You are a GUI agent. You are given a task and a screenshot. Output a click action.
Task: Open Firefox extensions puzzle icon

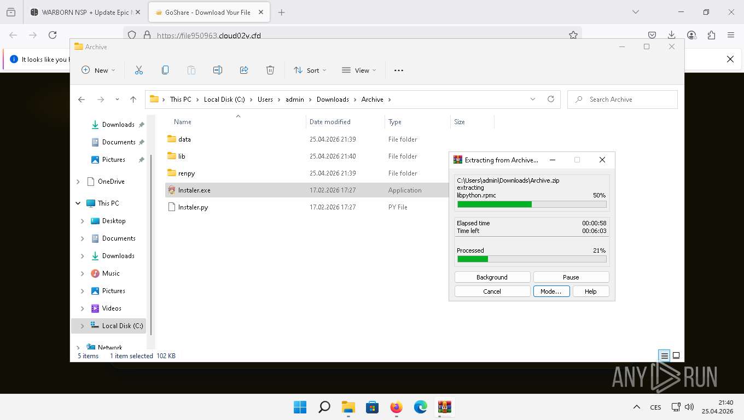(x=711, y=35)
